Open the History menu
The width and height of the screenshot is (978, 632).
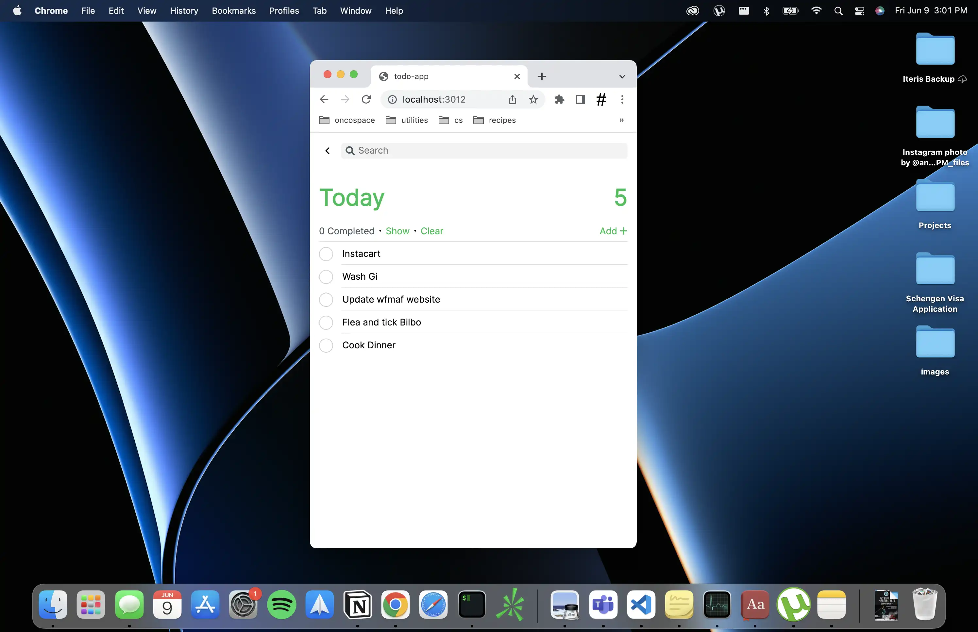click(184, 11)
